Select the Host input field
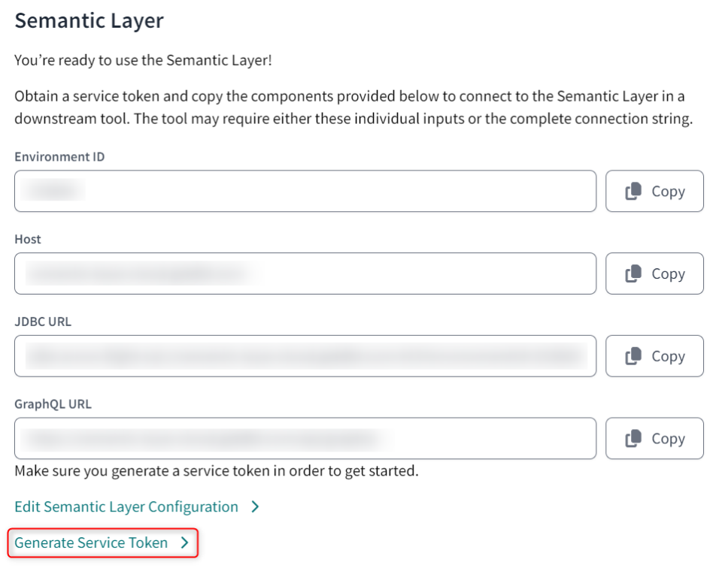The image size is (722, 568). click(x=305, y=273)
